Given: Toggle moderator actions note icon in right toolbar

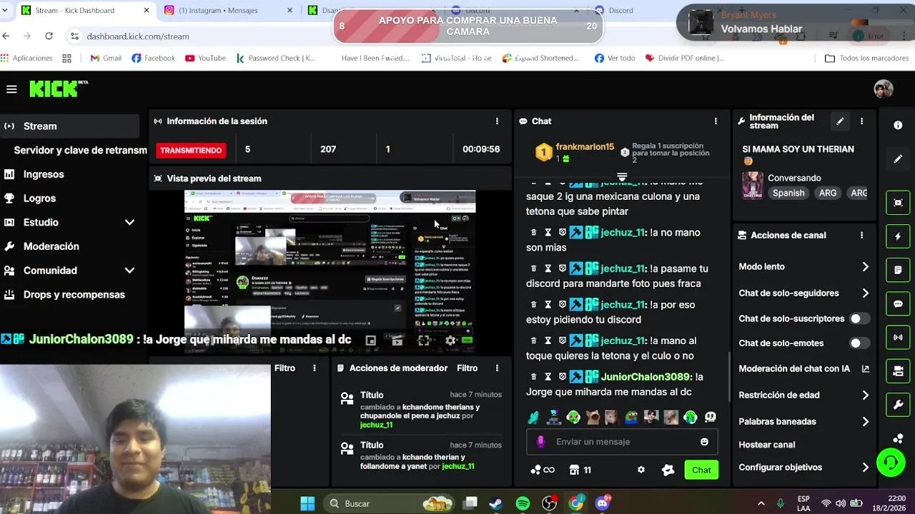Looking at the screenshot, I should [x=898, y=270].
